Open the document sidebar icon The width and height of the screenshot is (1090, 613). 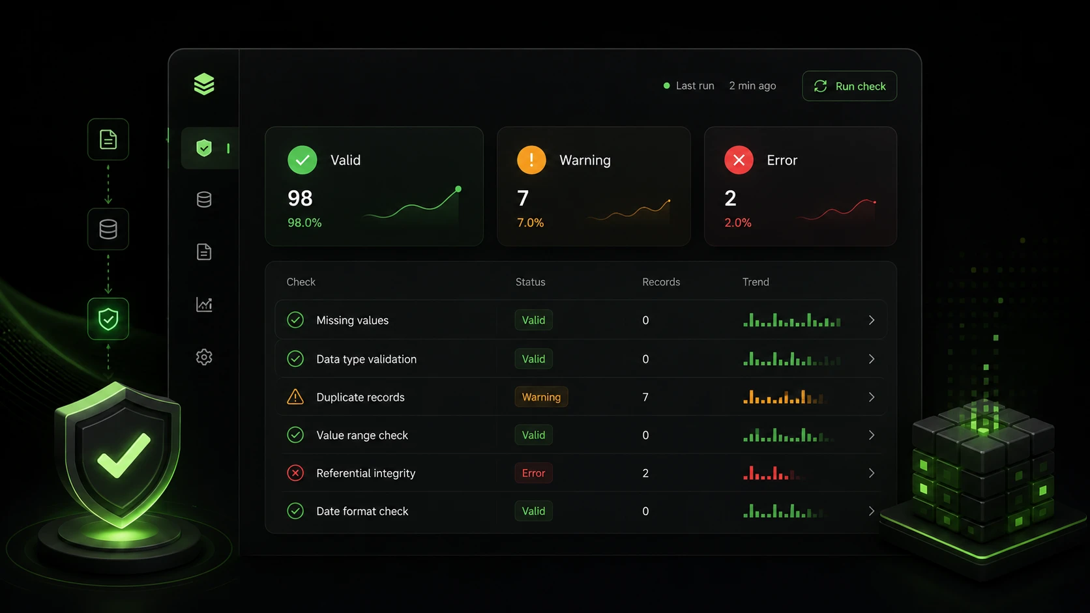click(x=204, y=251)
